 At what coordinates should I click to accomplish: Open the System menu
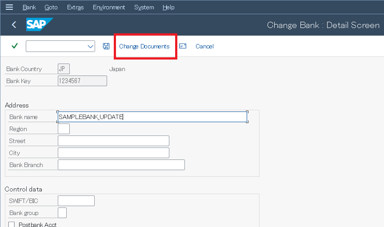tap(144, 8)
